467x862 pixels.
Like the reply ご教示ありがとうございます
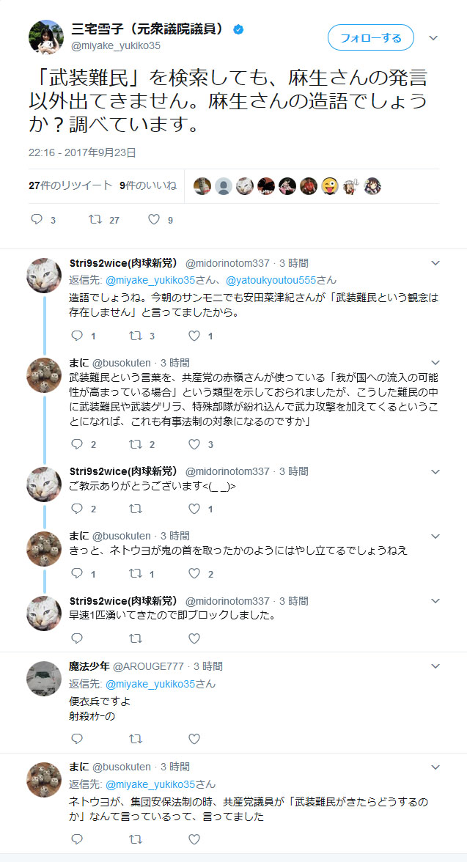pos(194,509)
